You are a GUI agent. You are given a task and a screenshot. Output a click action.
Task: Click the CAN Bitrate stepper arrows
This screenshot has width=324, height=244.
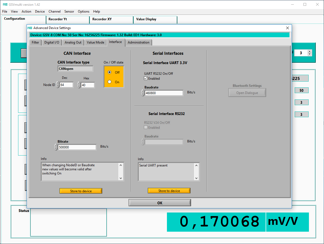tap(56, 147)
